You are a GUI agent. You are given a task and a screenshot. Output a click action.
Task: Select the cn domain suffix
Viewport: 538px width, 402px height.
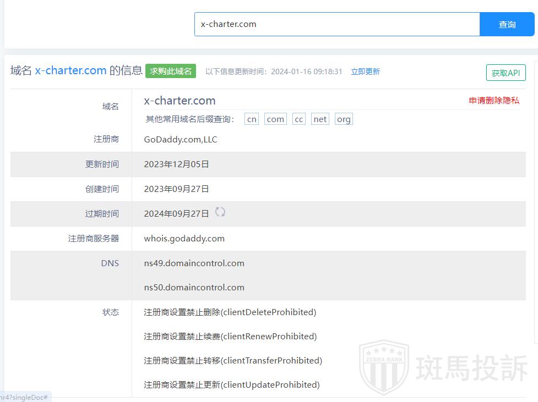[252, 119]
